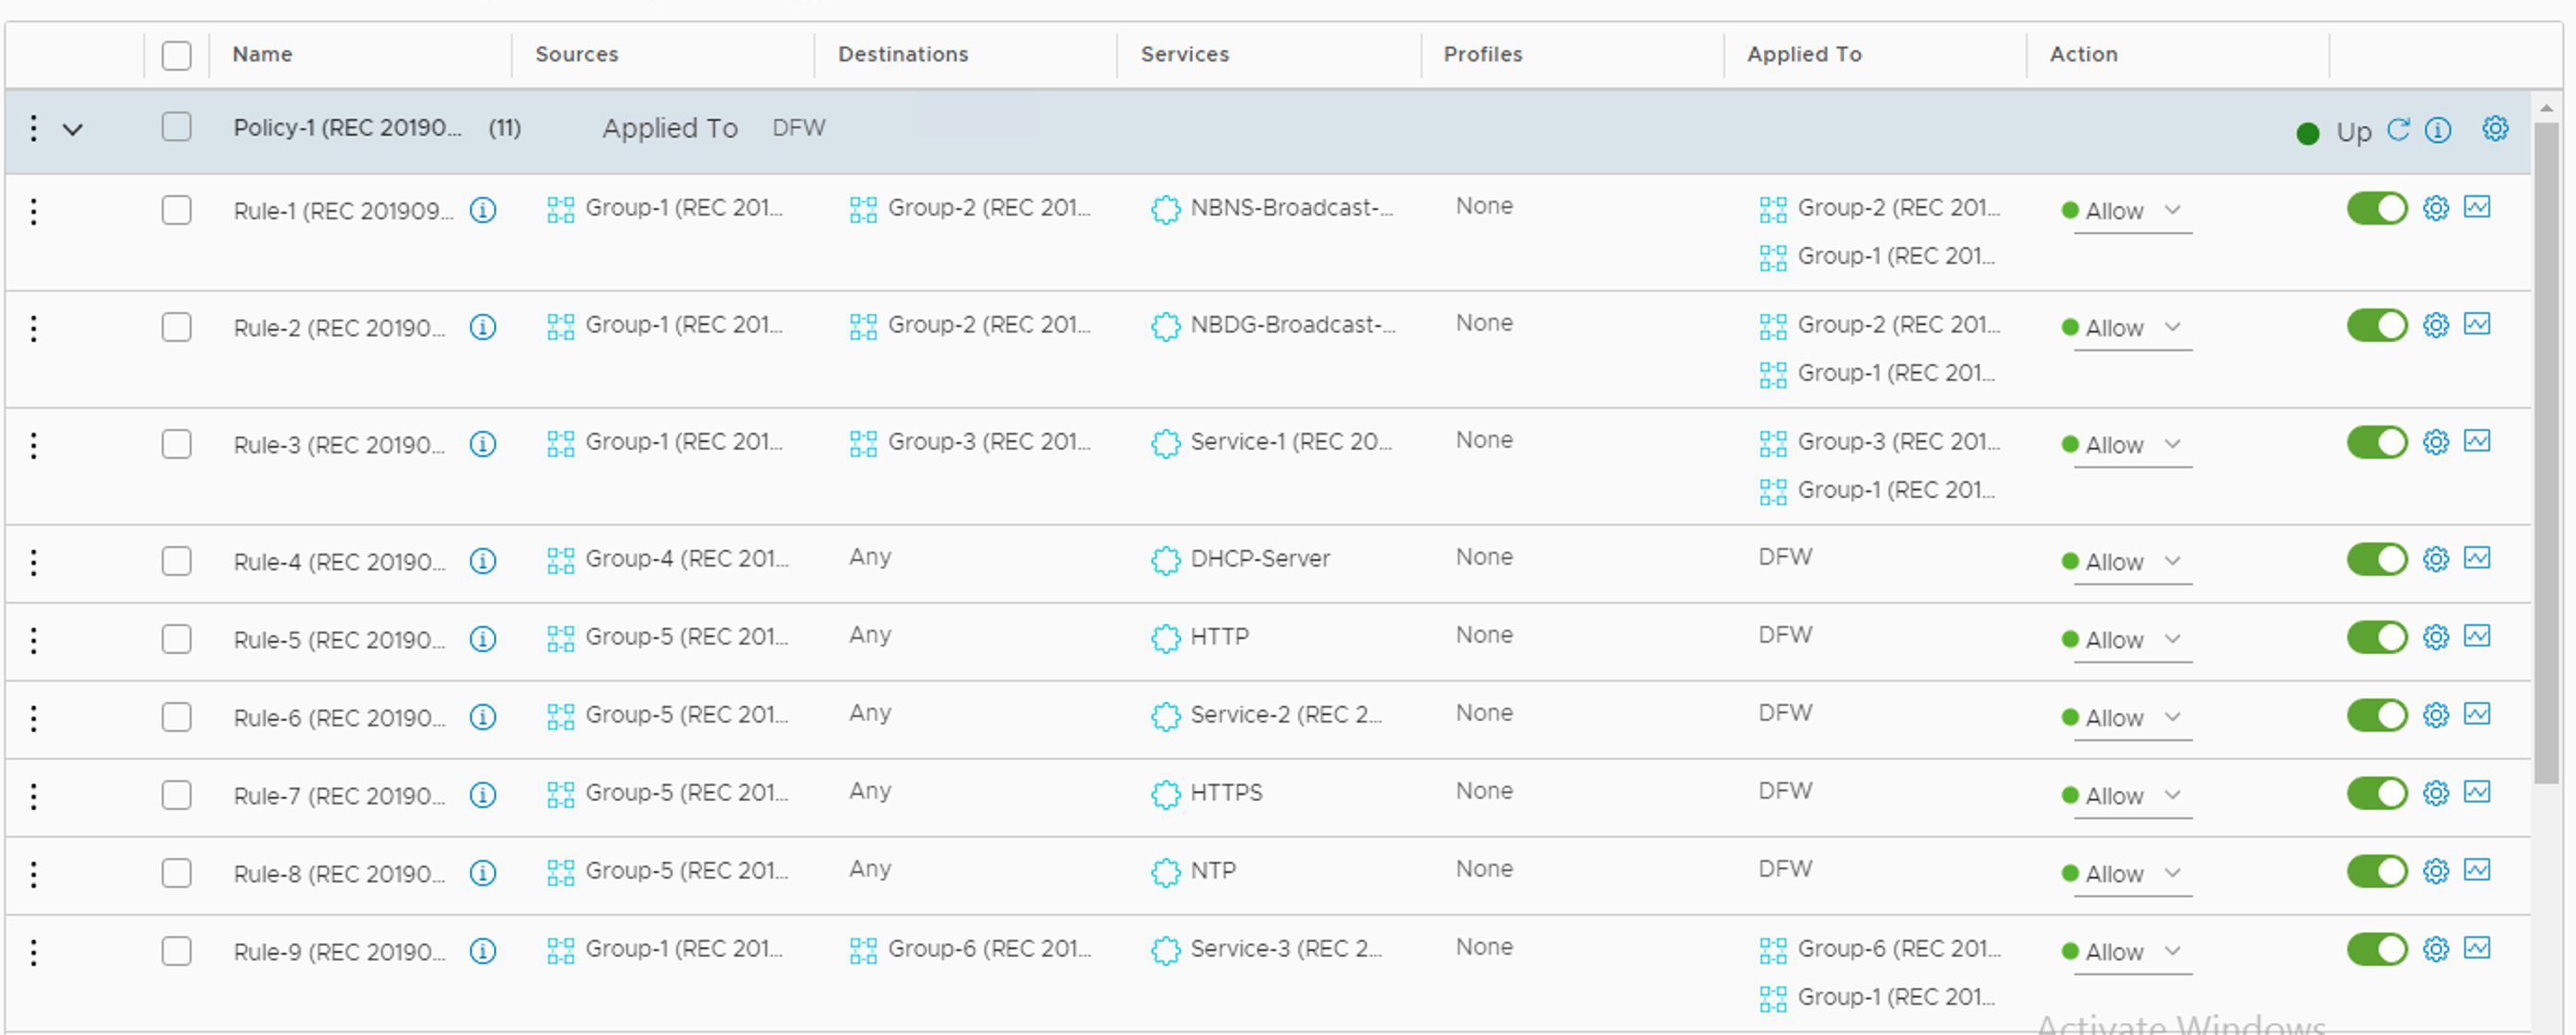Click the Policy-1 refresh status icon

2398,130
